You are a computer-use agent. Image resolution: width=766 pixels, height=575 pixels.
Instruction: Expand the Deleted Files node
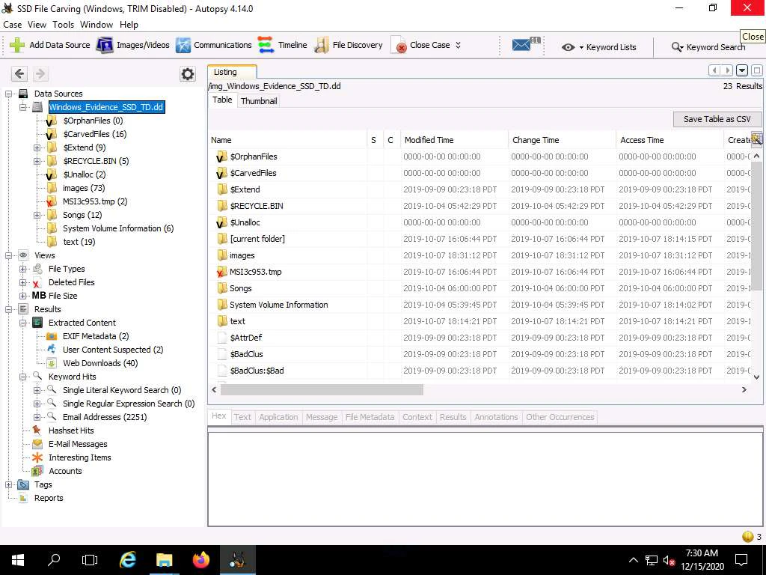[23, 282]
